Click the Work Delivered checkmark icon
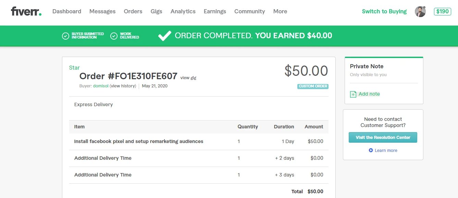This screenshot has width=458, height=198. [114, 36]
